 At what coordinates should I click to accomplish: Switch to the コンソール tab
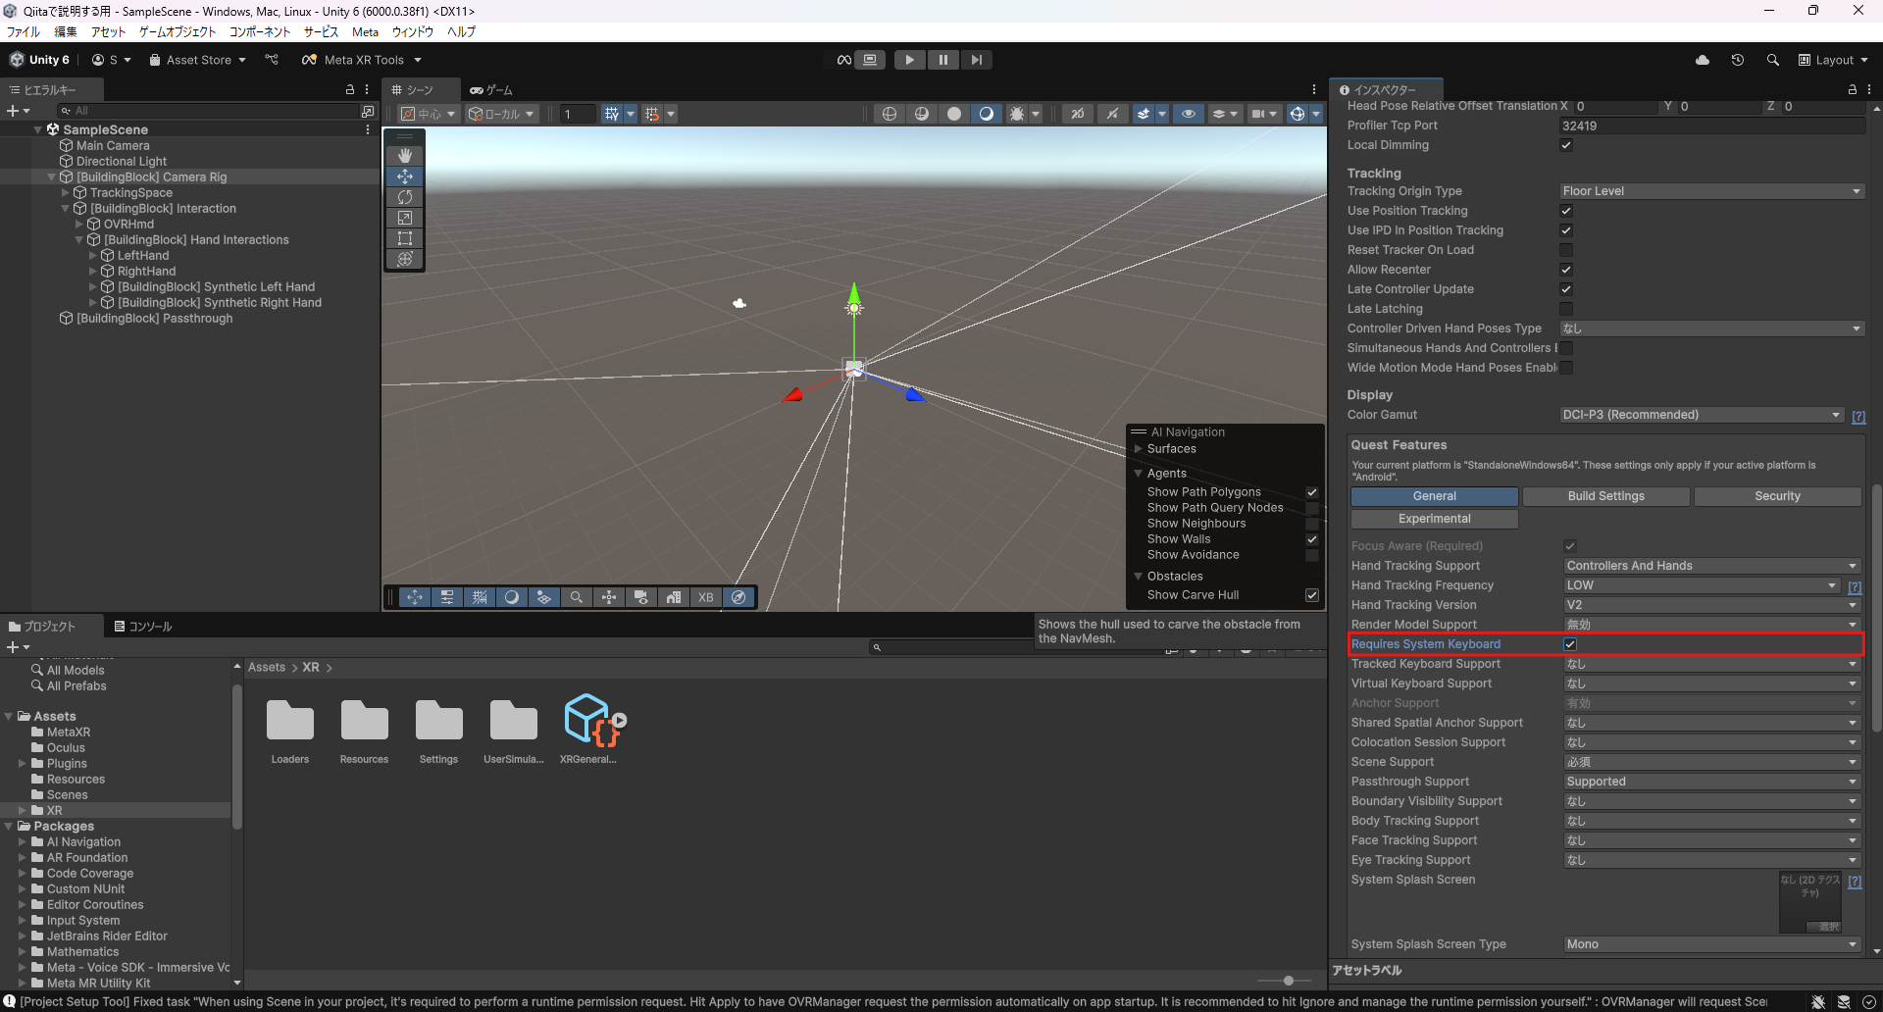pyautogui.click(x=143, y=627)
